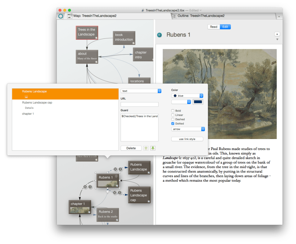The height and width of the screenshot is (244, 296).
Task: Switch to the Outline: TreesInTheLandscape2 tab
Action: 201,16
